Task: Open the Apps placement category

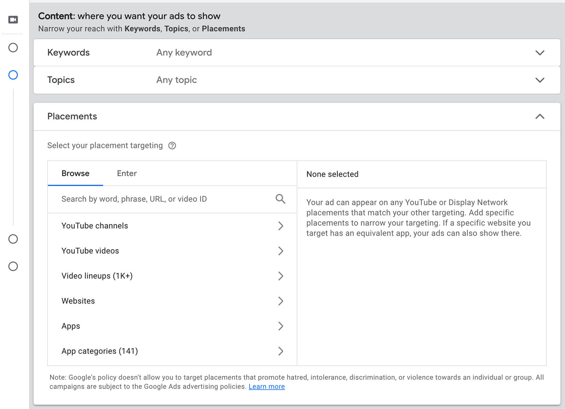Action: pyautogui.click(x=71, y=326)
